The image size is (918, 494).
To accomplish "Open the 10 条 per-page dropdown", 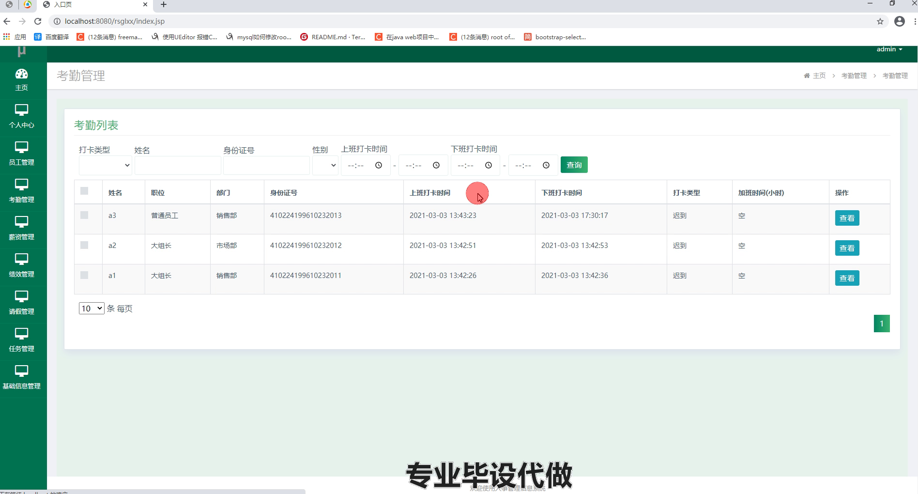I will [92, 308].
